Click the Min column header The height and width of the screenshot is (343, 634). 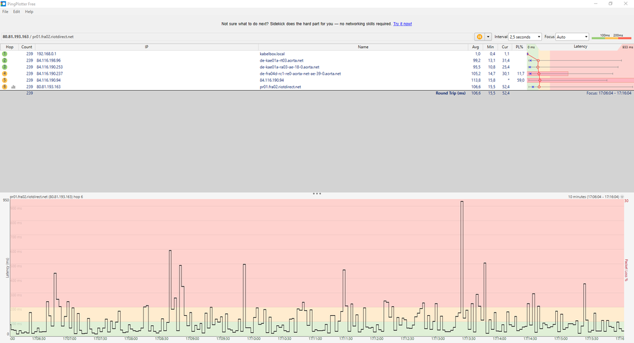tap(490, 47)
